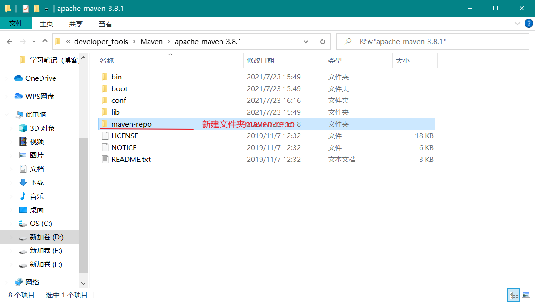Open the quick access toolbar customize dropdown
Viewport: 535px width, 302px height.
pyautogui.click(x=46, y=9)
